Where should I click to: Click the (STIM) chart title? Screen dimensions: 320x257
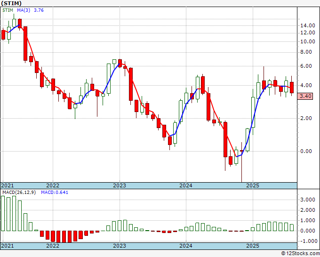[x=11, y=3]
